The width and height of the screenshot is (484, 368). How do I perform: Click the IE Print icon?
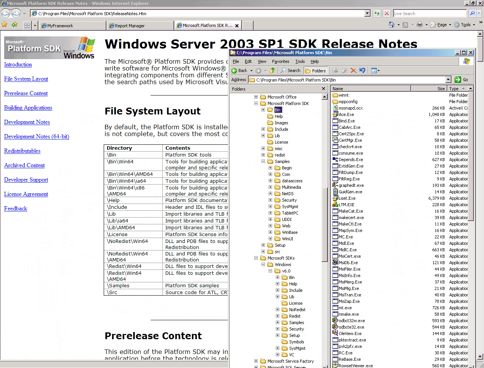pyautogui.click(x=419, y=25)
